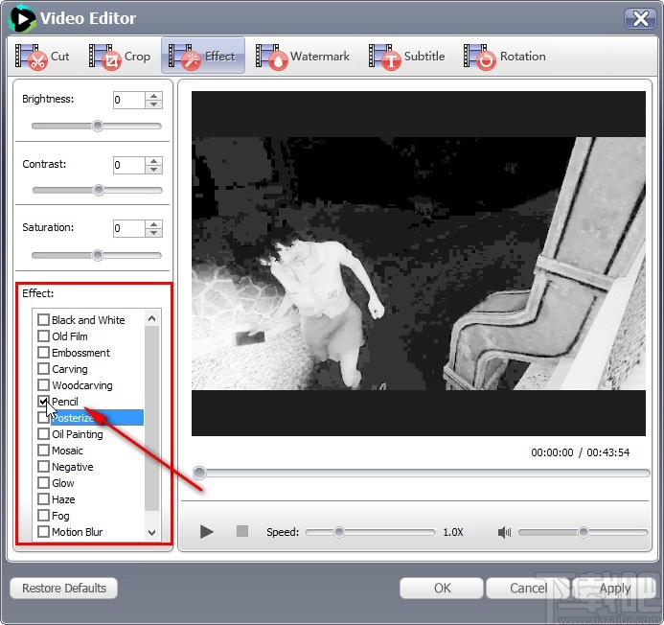Image resolution: width=664 pixels, height=625 pixels.
Task: Play the video preview
Action: point(207,531)
